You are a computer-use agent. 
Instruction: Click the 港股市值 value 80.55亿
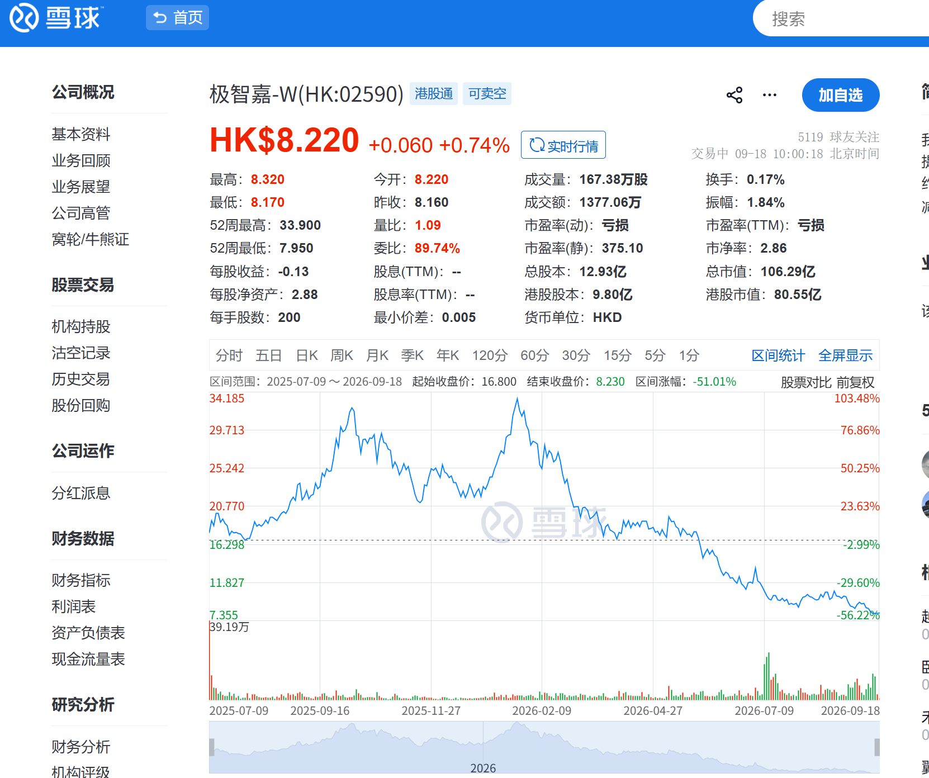point(798,295)
